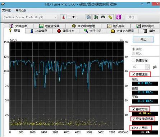The height and width of the screenshot is (137, 160).
Task: Decrease the gB value with down arrow
Action: coord(147,68)
